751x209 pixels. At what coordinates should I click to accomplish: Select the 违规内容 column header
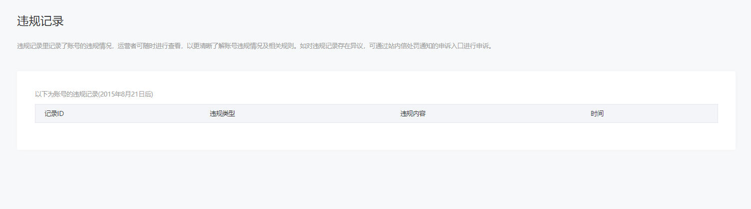pos(413,113)
